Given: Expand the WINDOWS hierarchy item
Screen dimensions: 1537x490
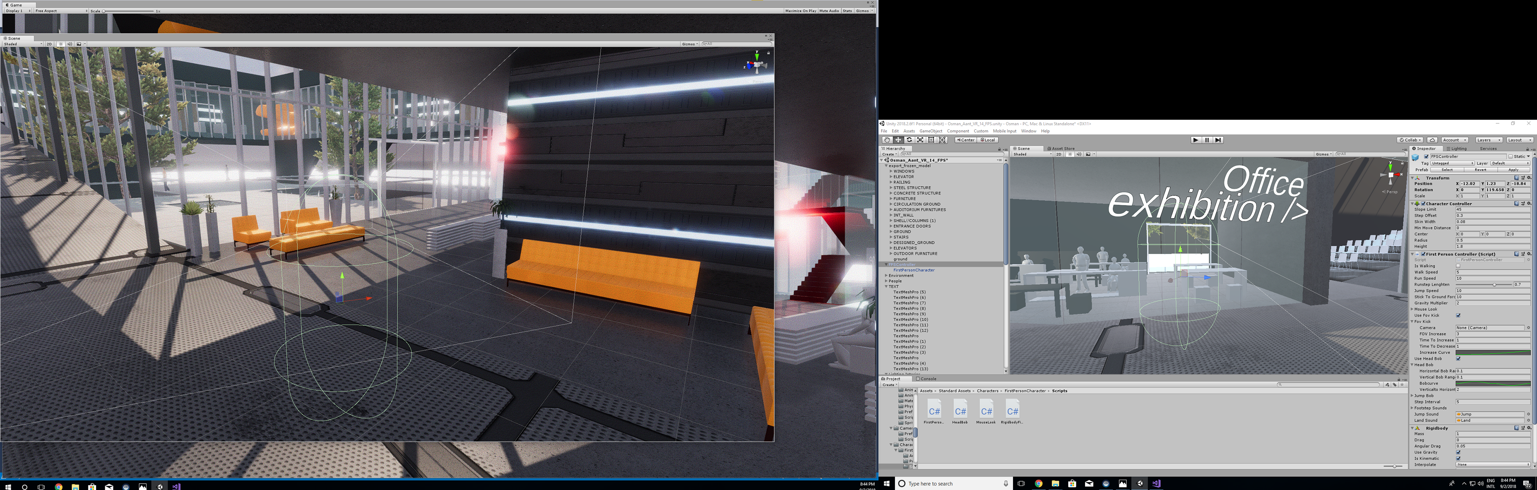Looking at the screenshot, I should [891, 171].
